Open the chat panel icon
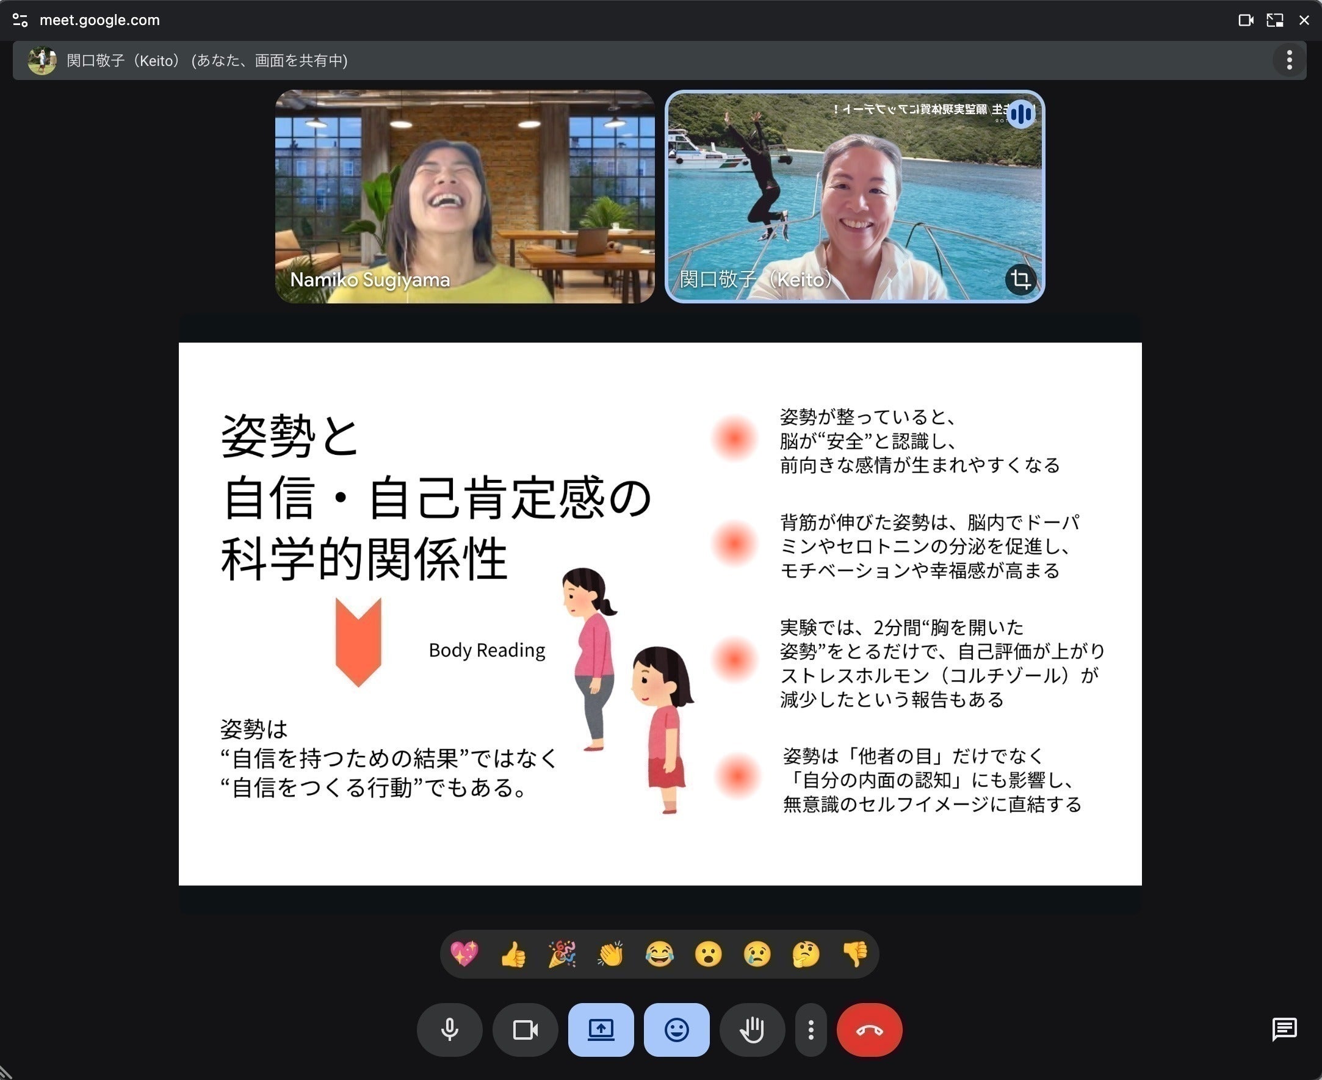The image size is (1322, 1080). (x=1284, y=1029)
